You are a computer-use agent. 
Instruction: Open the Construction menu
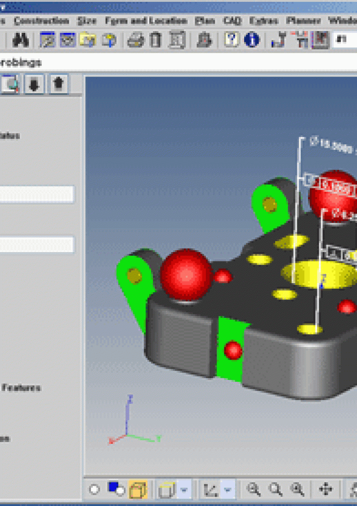coord(41,21)
